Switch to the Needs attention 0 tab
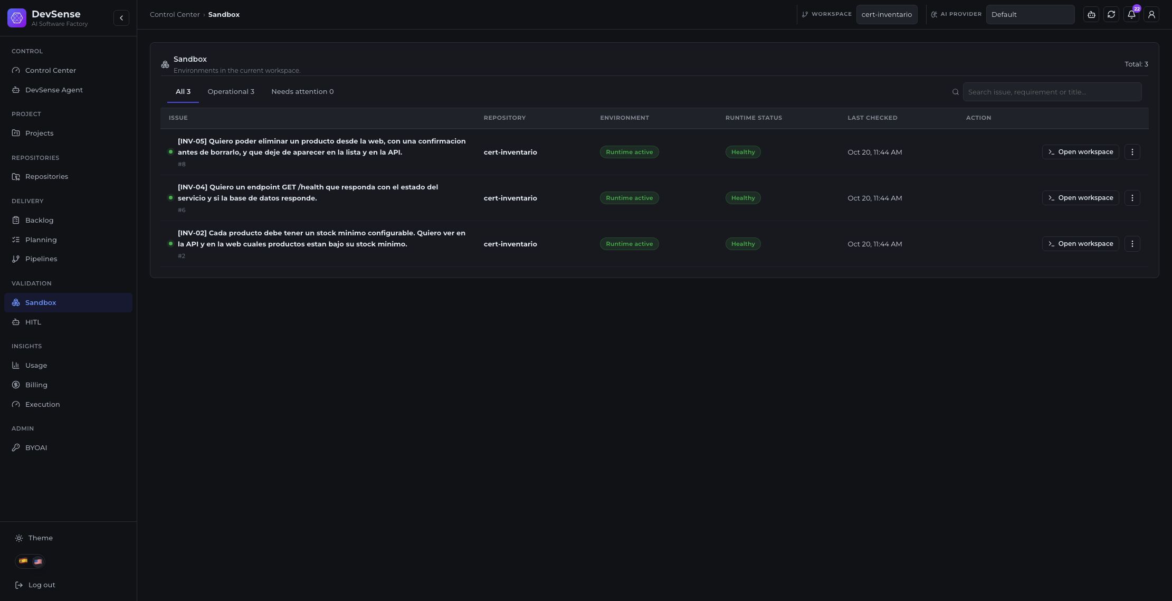Screen dimensions: 1172x601 302,92
